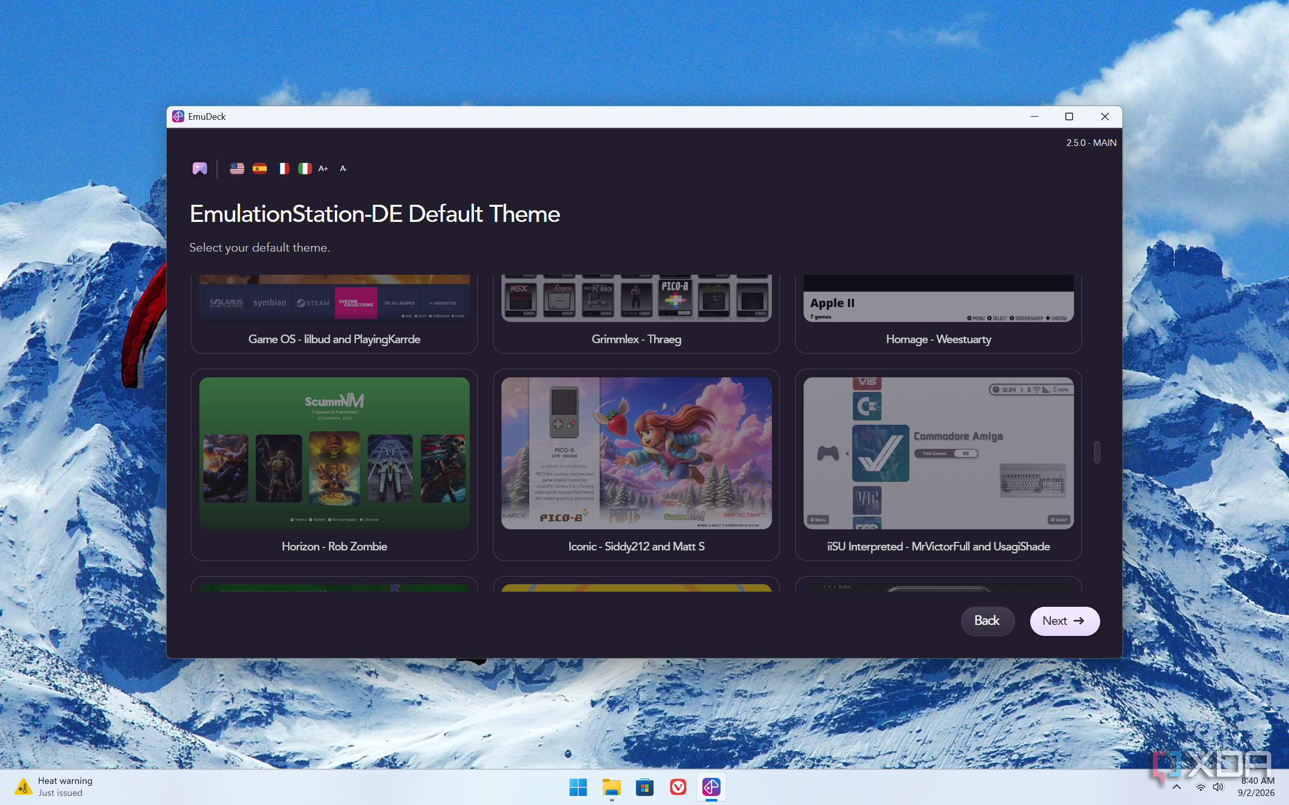Select the Game OS theme card
The height and width of the screenshot is (805, 1289).
(334, 313)
